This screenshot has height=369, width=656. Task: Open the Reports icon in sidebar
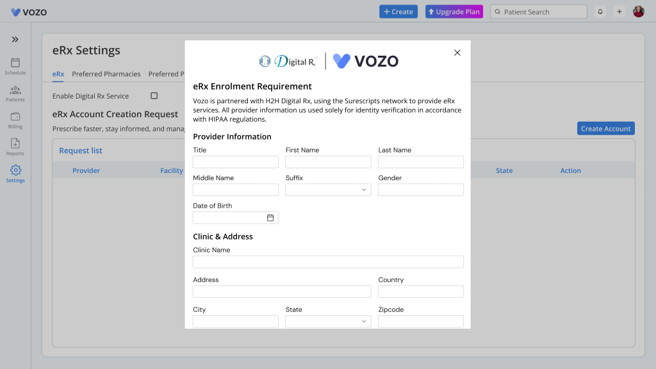pyautogui.click(x=15, y=143)
